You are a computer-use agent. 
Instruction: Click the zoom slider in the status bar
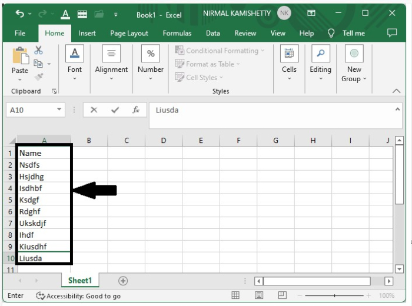[335, 295]
